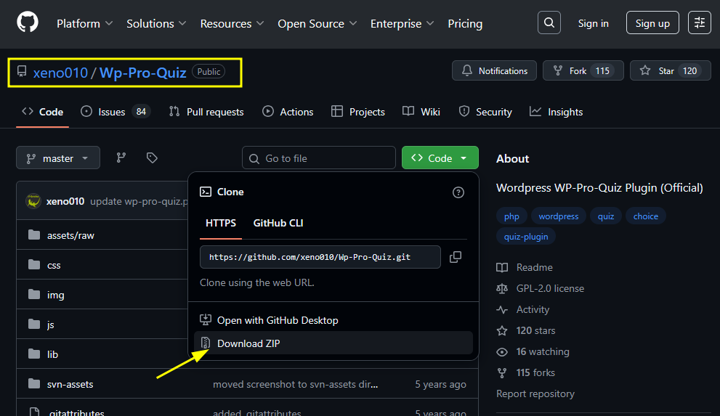The height and width of the screenshot is (416, 720).
Task: Click the Sign up button
Action: [652, 23]
